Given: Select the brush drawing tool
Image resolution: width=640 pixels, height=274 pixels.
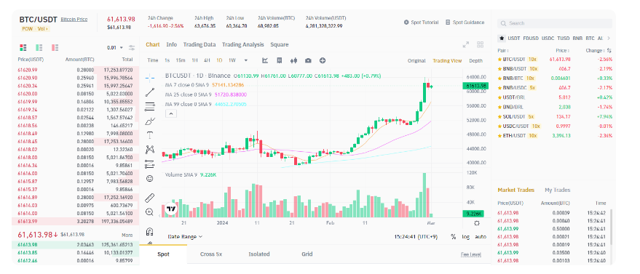Looking at the screenshot, I should pos(150,121).
